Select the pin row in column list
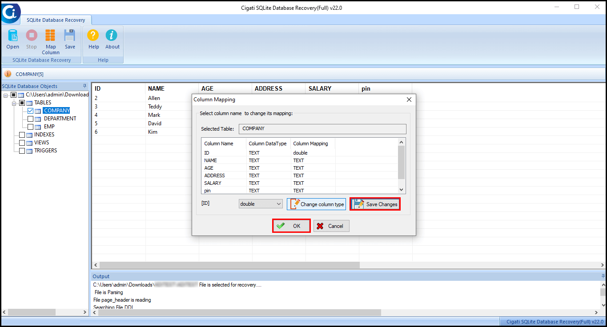Image resolution: width=607 pixels, height=327 pixels. [300, 191]
